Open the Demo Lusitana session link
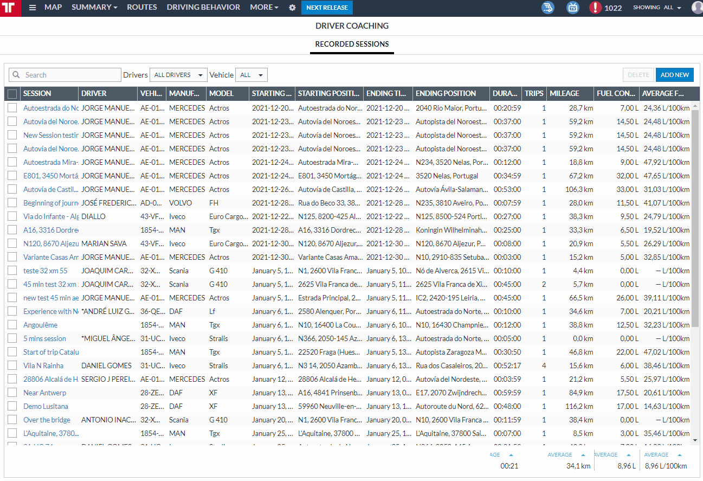Screen dimensions: 703x481 pos(46,406)
